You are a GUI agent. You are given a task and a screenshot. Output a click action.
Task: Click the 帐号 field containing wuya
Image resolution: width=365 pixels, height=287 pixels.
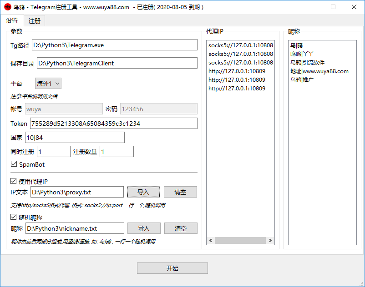click(64, 109)
